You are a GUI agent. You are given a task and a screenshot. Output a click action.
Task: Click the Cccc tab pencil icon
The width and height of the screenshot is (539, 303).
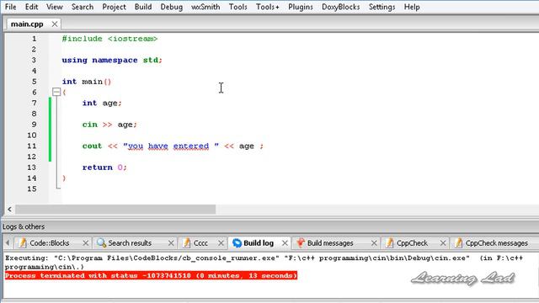187,243
